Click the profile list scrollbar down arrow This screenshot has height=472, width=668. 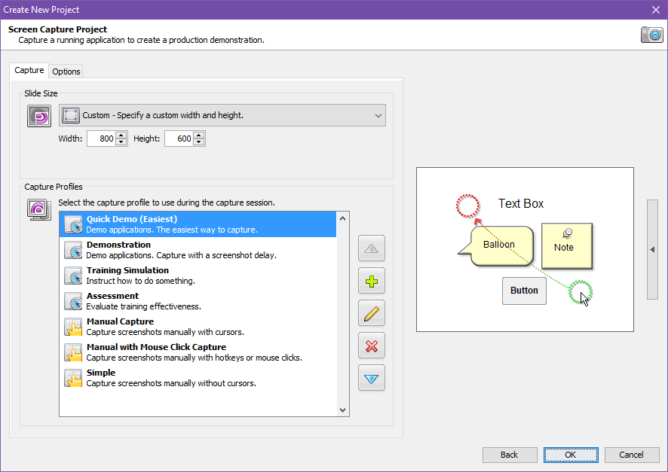click(343, 410)
